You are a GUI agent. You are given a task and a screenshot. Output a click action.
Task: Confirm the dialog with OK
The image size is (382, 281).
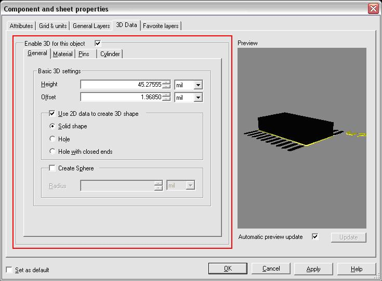click(x=228, y=269)
